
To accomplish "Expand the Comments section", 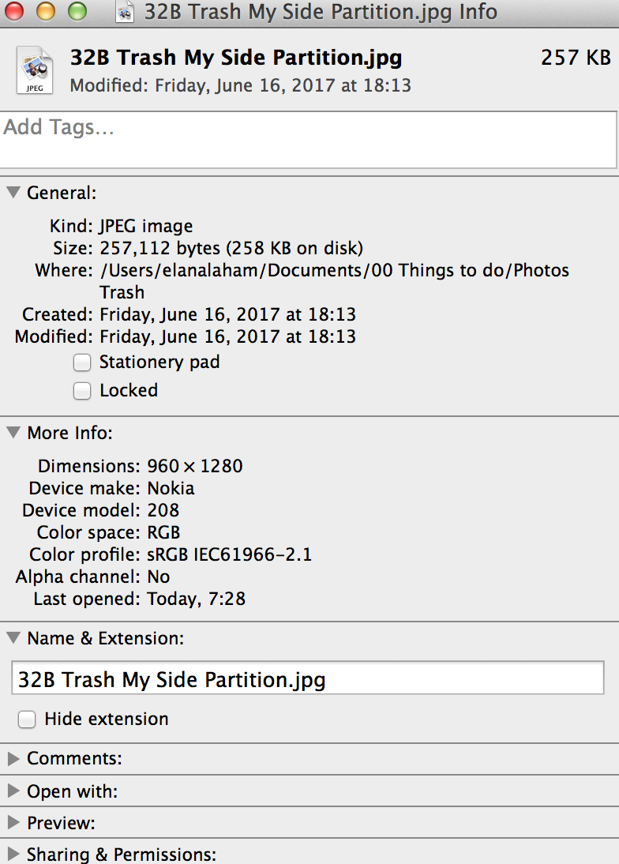I will [13, 759].
